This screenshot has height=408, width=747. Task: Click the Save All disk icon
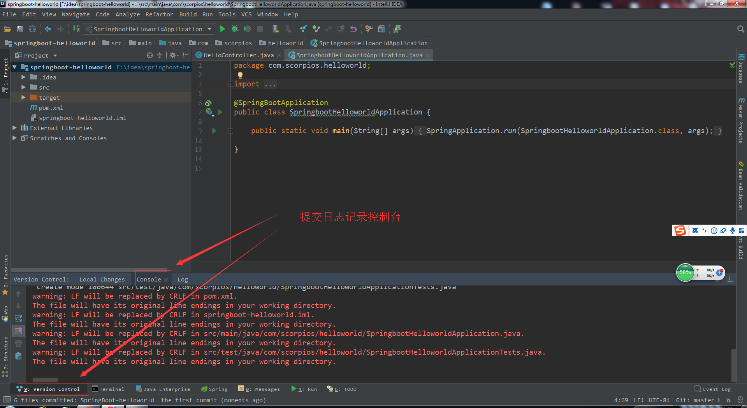20,29
